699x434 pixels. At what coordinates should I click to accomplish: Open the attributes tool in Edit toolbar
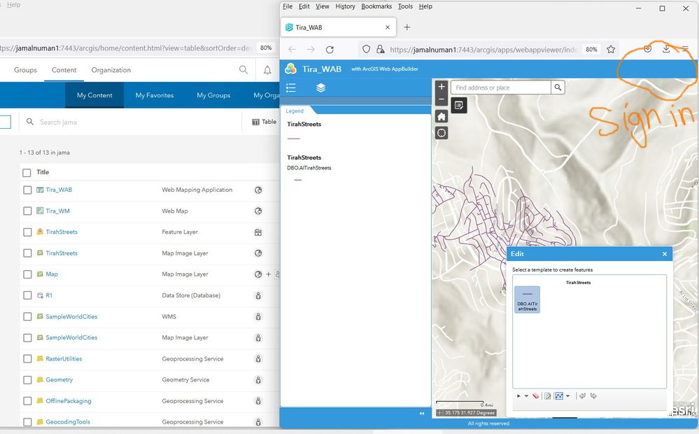pos(547,396)
